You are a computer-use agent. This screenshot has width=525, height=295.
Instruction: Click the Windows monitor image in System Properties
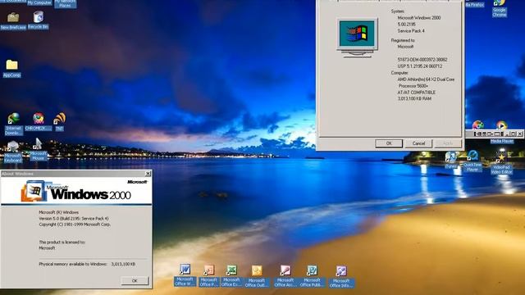pos(357,38)
